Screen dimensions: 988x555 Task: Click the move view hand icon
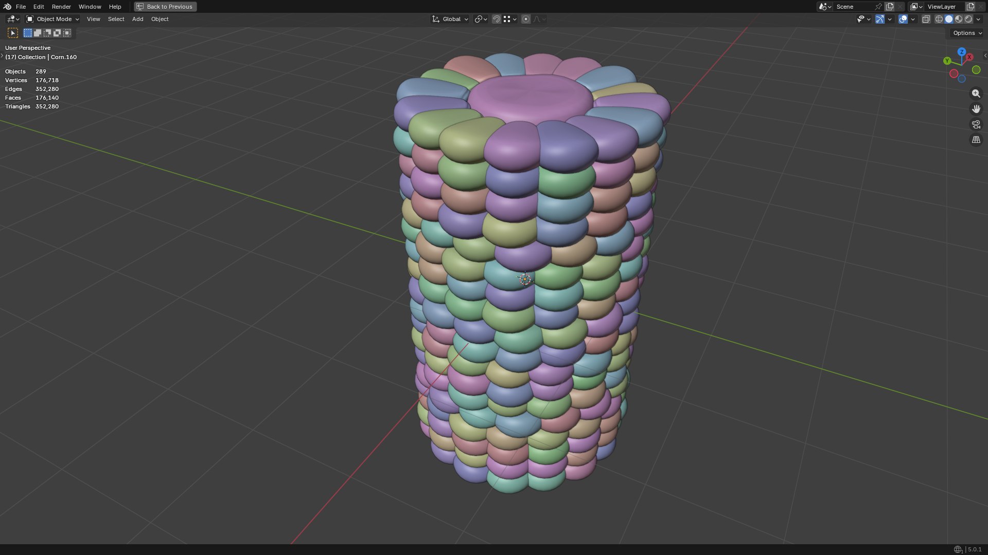click(x=976, y=109)
